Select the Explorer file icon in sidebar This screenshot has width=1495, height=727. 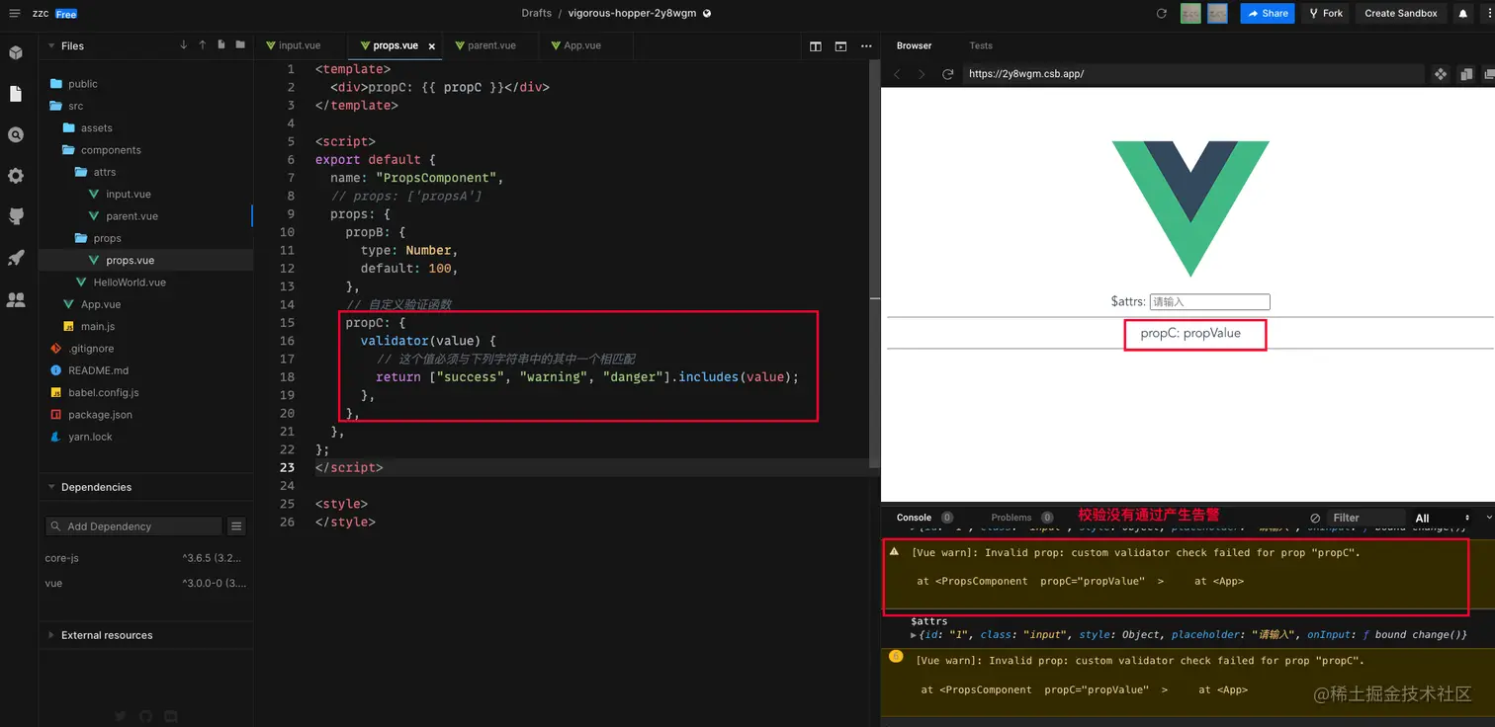(x=15, y=94)
